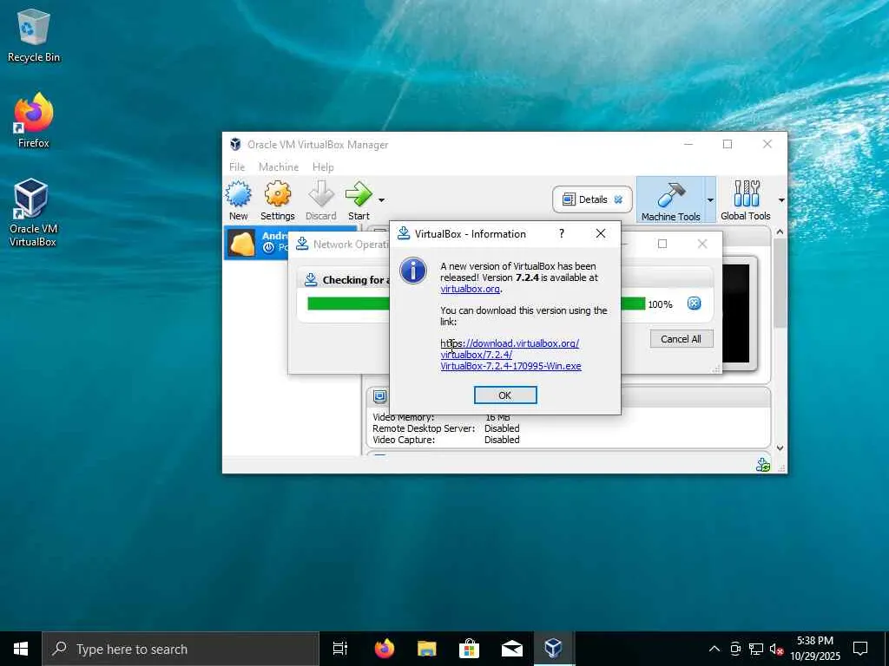Close the Details tool via small x
Viewport: 889px width, 666px height.
(618, 199)
